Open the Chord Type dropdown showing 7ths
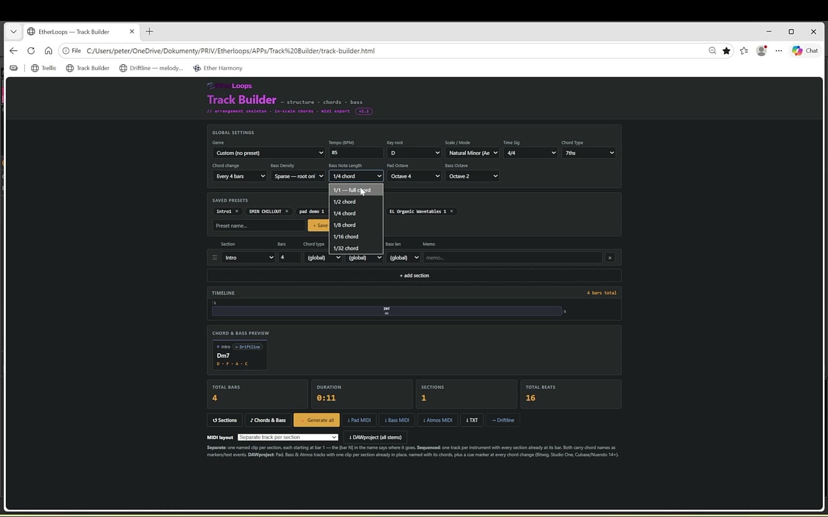The image size is (828, 517). pos(588,153)
